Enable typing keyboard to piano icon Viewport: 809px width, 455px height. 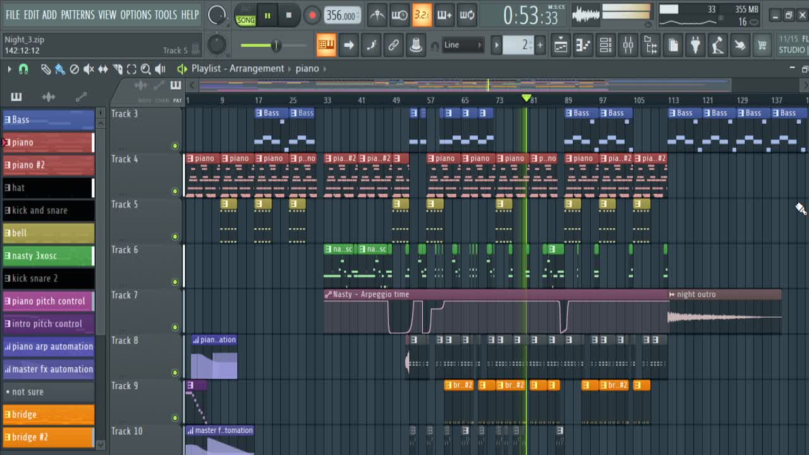[x=326, y=45]
